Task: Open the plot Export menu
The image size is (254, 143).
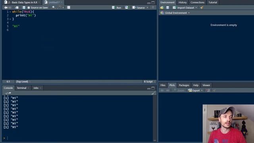Action: [195, 91]
